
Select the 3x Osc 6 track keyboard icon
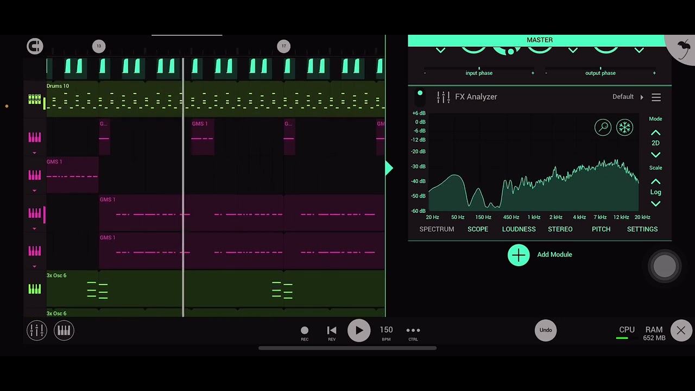coord(35,289)
